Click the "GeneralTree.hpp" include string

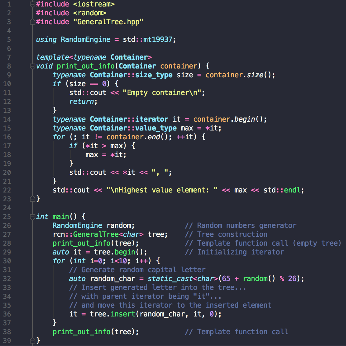tap(108, 22)
